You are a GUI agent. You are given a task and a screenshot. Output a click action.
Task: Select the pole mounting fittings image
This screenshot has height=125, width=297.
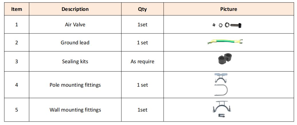pos(222,85)
